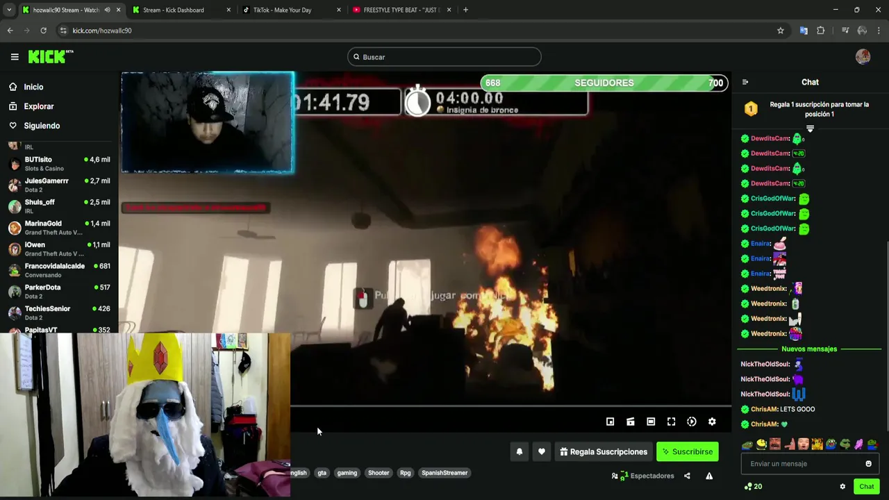Click Regala Suscripciones button
The height and width of the screenshot is (500, 889).
coord(604,451)
